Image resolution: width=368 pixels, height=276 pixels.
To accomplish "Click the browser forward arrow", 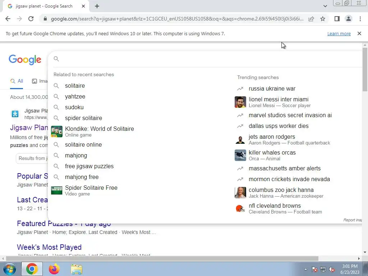I will click(x=19, y=19).
